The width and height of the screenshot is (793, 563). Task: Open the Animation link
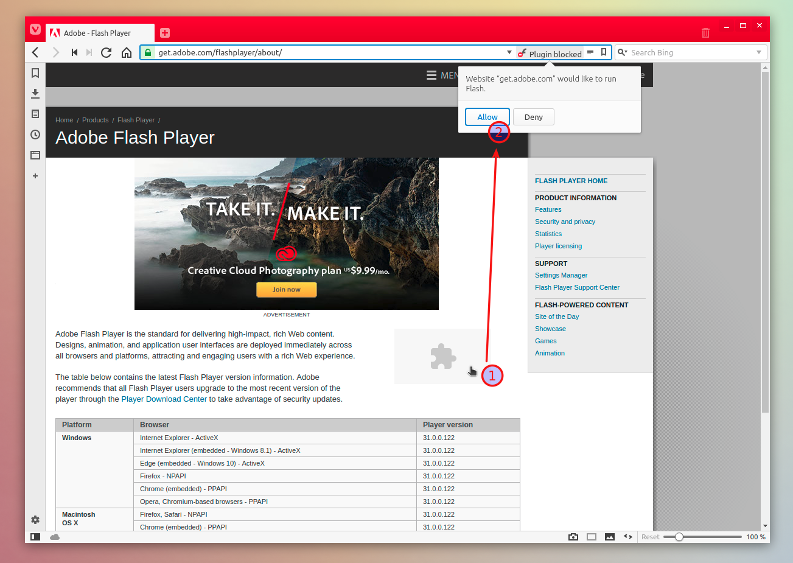point(550,353)
